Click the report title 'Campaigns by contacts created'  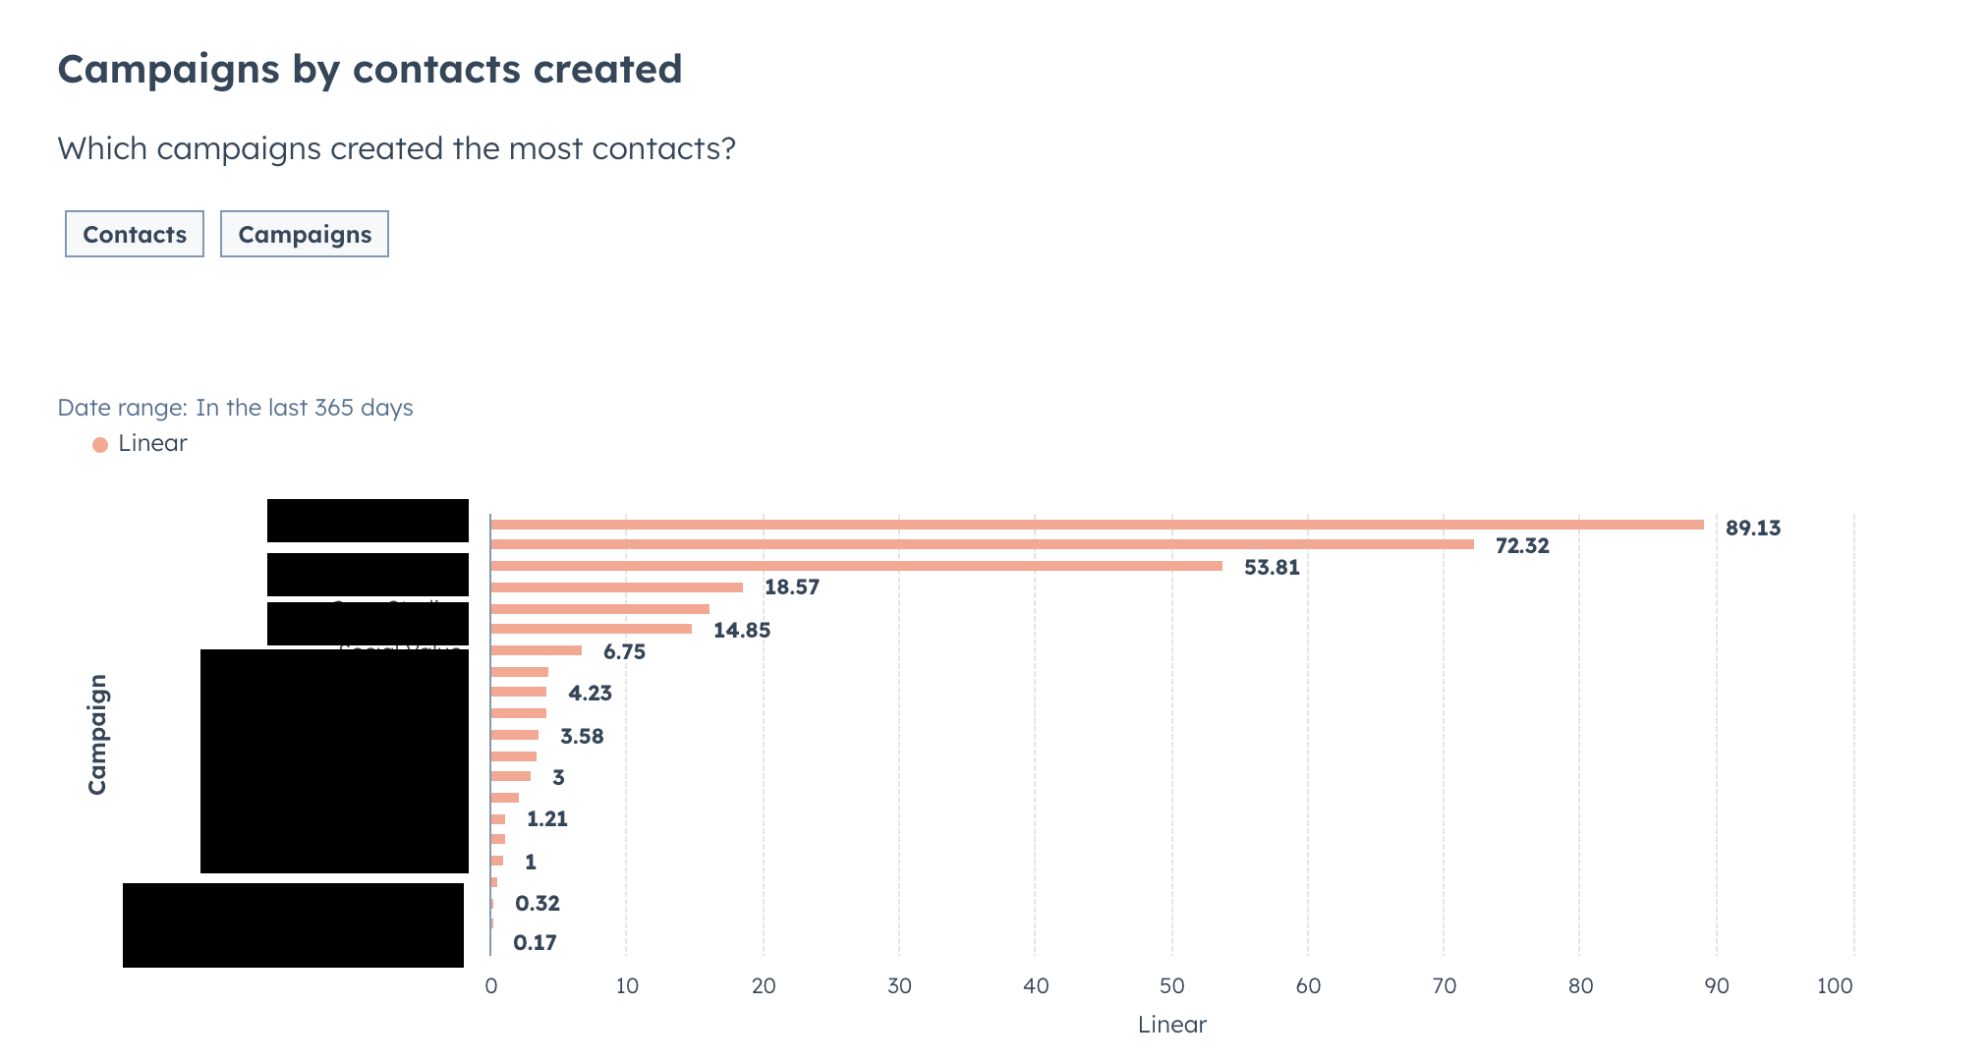click(x=370, y=69)
